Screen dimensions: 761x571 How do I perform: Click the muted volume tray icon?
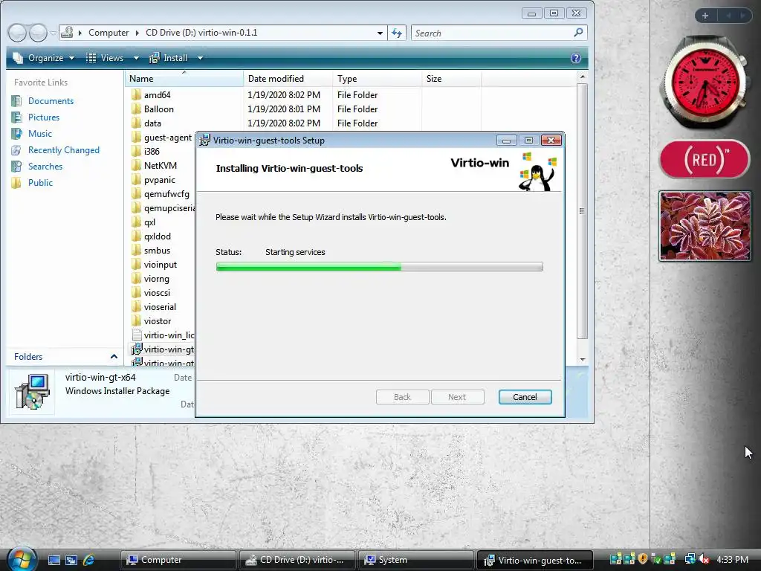(704, 559)
